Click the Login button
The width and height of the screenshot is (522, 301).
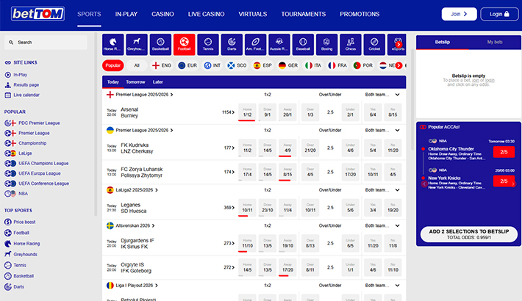(x=499, y=14)
